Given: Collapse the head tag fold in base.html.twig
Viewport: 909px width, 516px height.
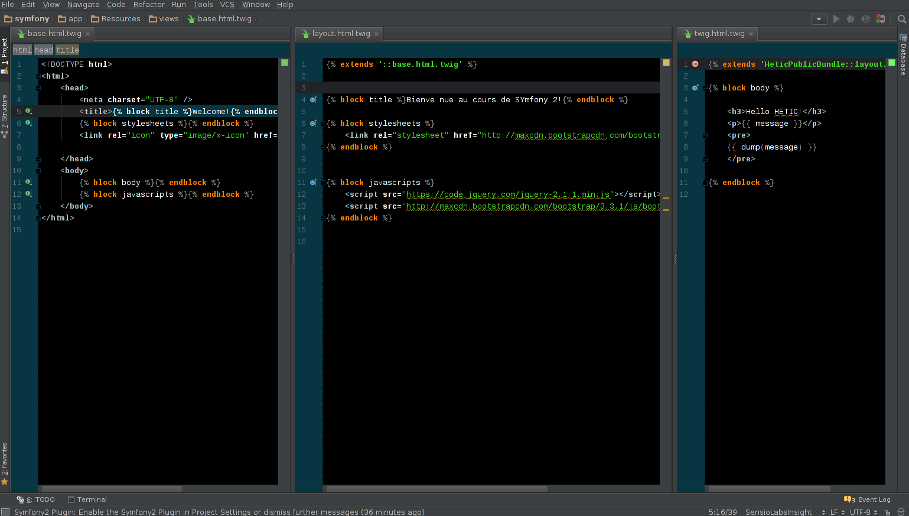Looking at the screenshot, I should click(38, 88).
